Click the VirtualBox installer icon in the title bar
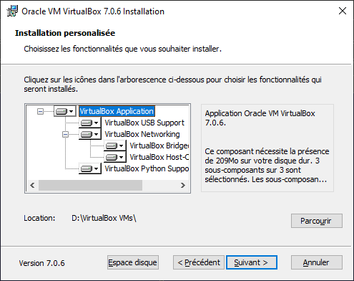The width and height of the screenshot is (354, 281). click(12, 11)
